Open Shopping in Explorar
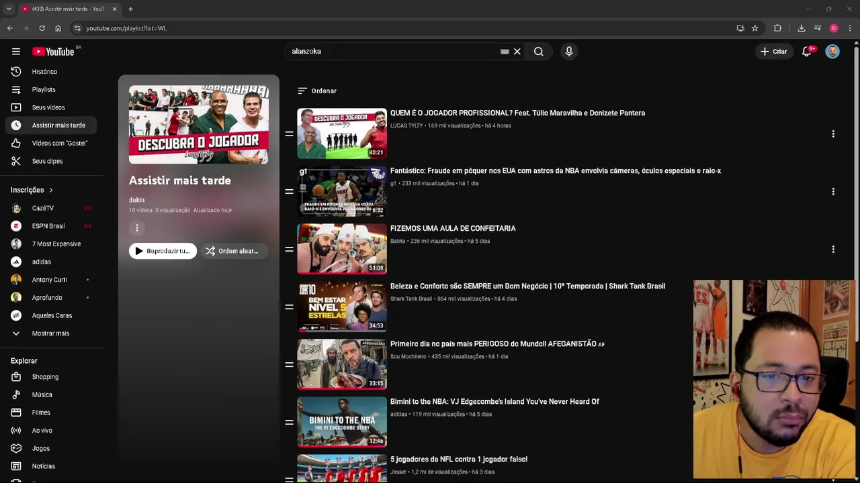This screenshot has height=483, width=860. [52, 377]
